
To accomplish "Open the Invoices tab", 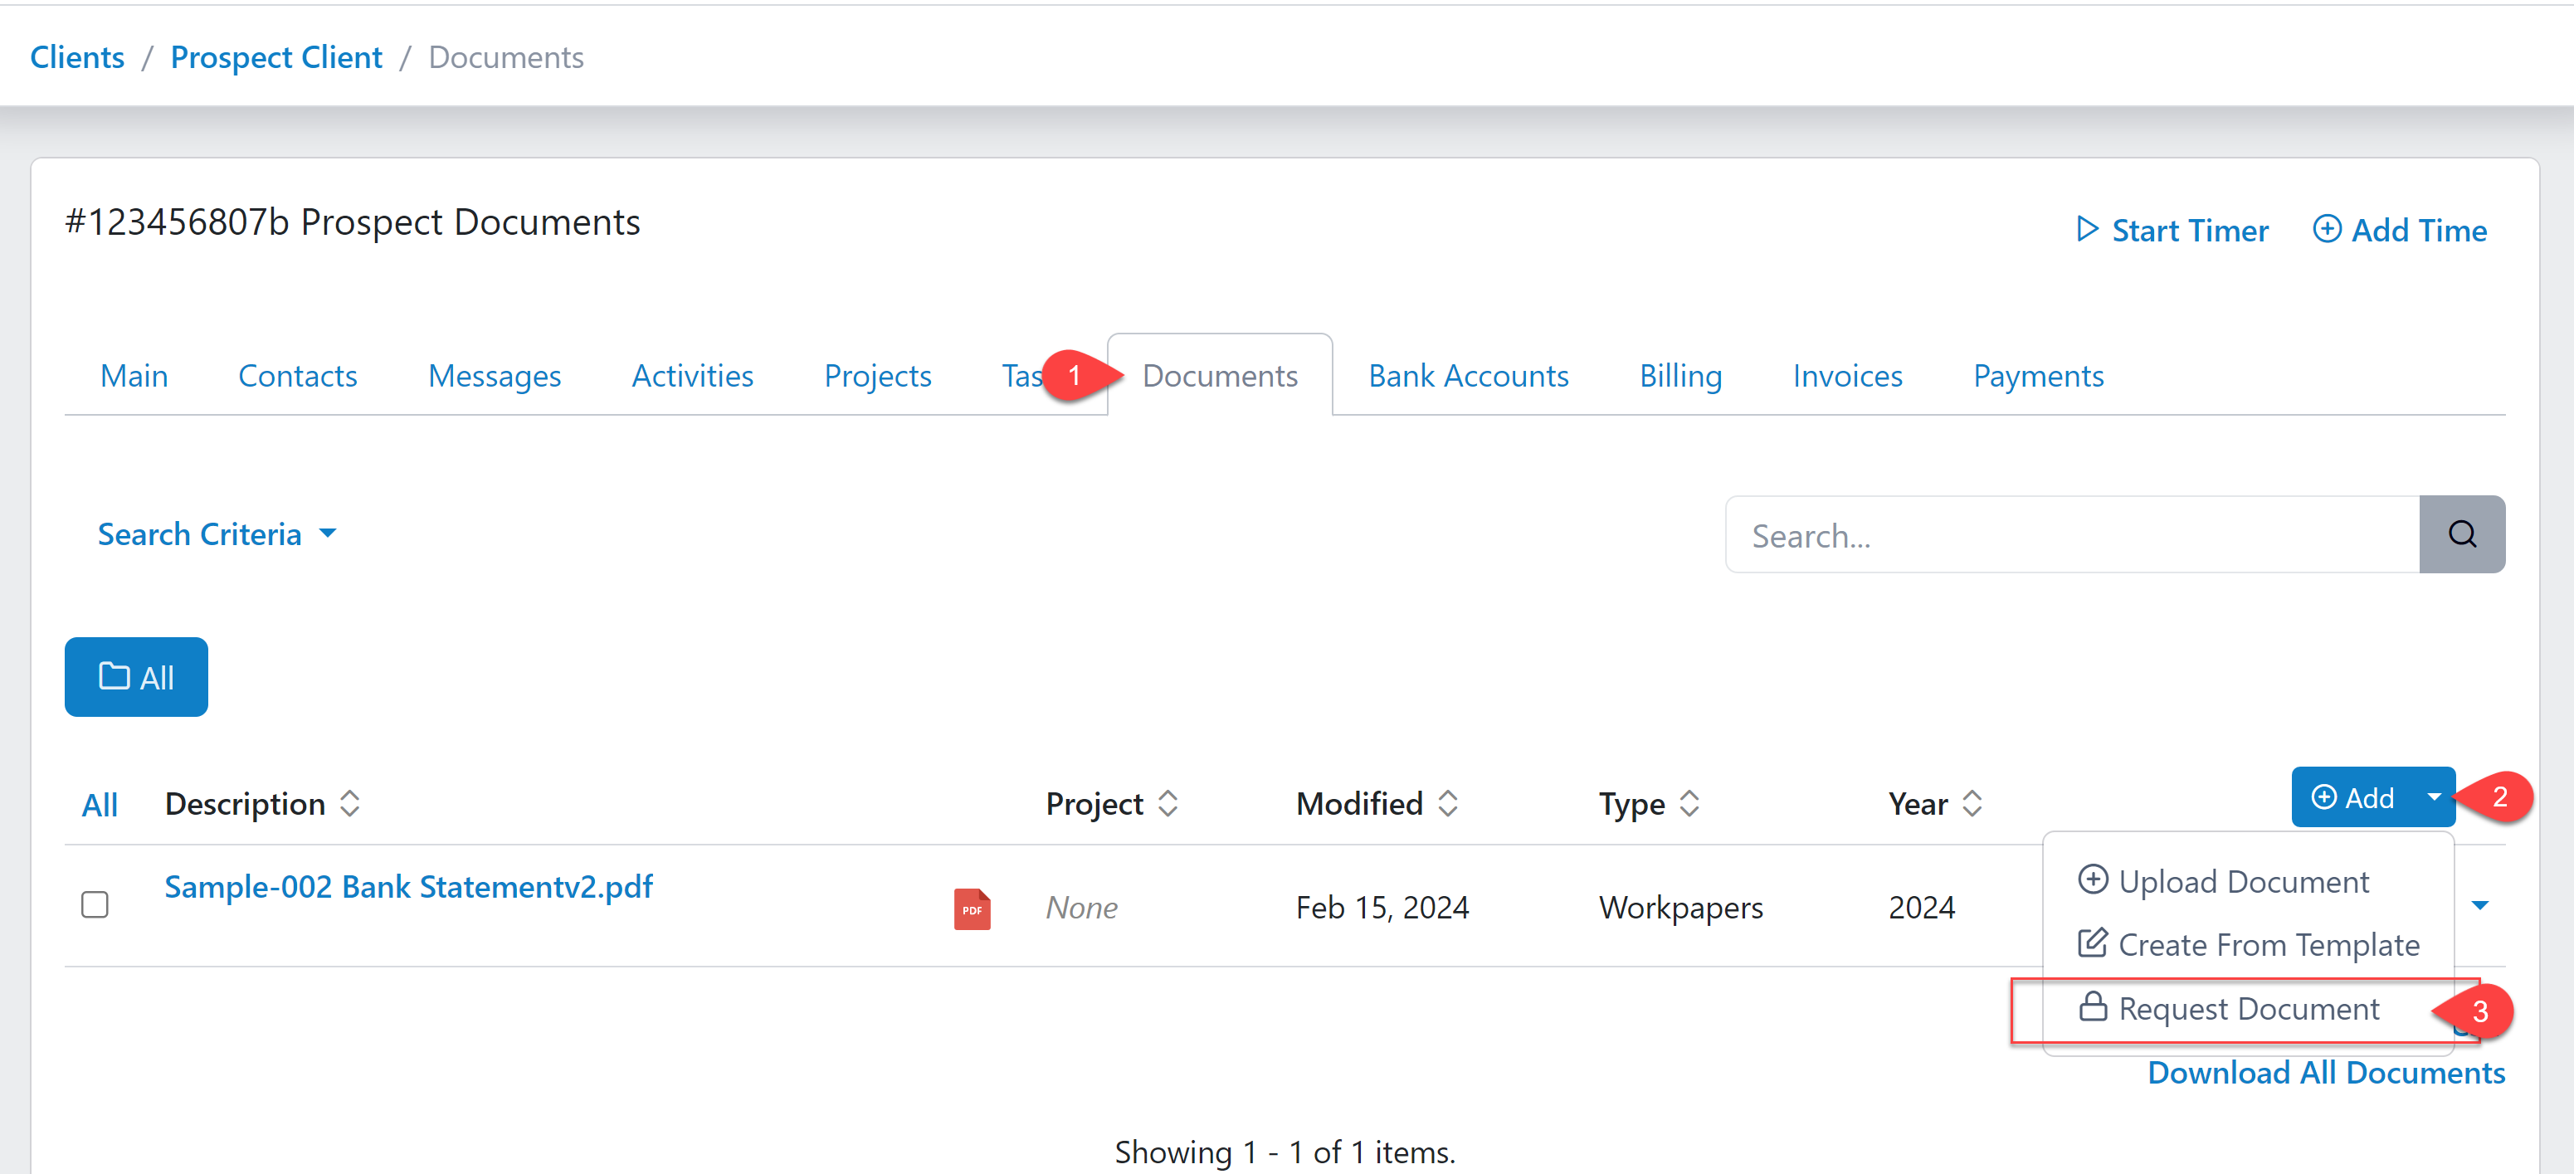I will 1846,376.
